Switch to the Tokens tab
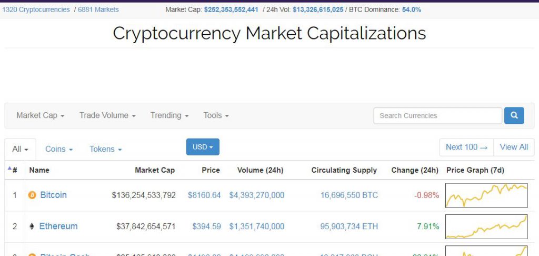 (105, 150)
